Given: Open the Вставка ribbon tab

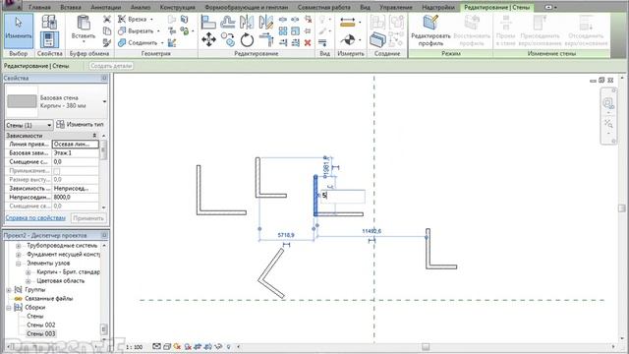Looking at the screenshot, I should 71,7.
